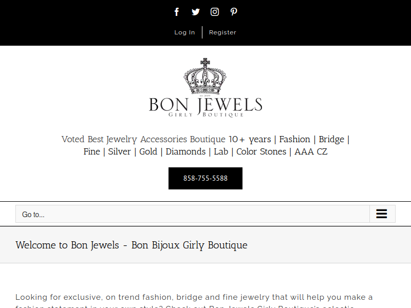Expand the Go to... navigation dropdown
This screenshot has width=411, height=308.
(x=206, y=214)
